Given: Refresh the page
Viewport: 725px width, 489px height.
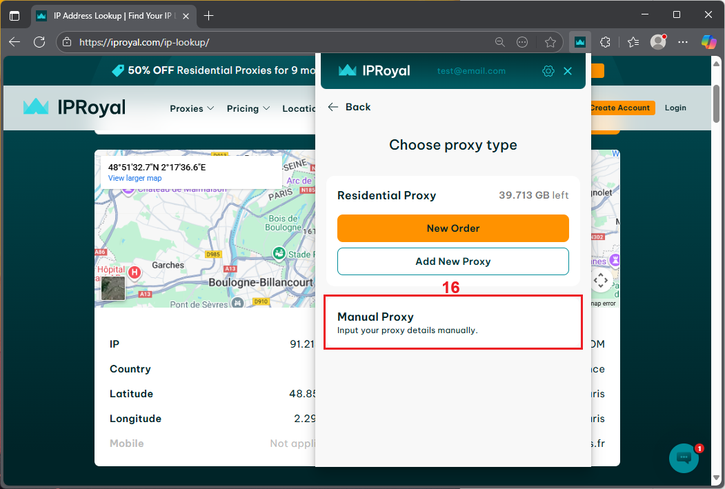Looking at the screenshot, I should (x=39, y=42).
